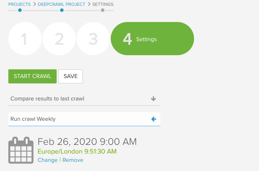Go to step 3 circle
Viewport: 259px width, 171px height.
93,39
